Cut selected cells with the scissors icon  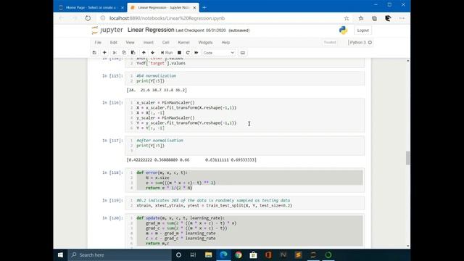pyautogui.click(x=115, y=53)
